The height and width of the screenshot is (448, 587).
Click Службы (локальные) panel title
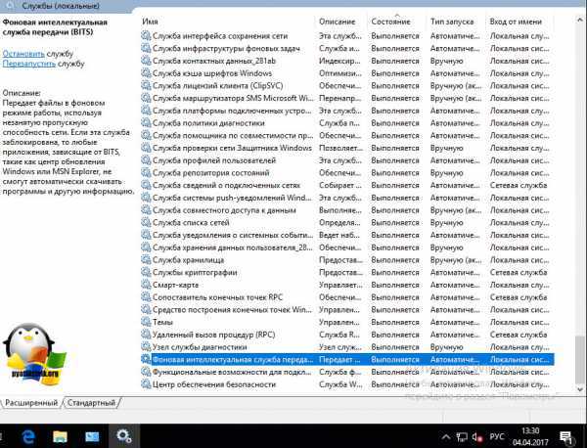point(61,6)
